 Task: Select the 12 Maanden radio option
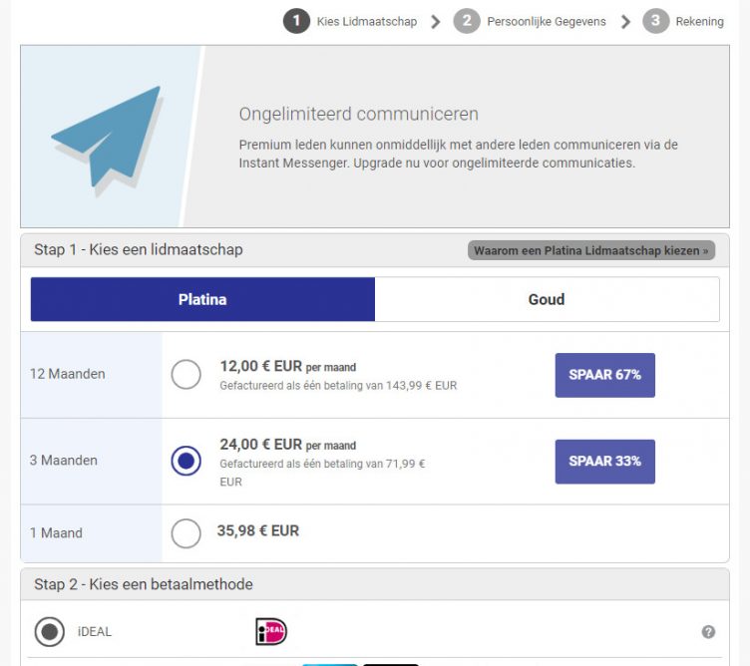pos(187,375)
